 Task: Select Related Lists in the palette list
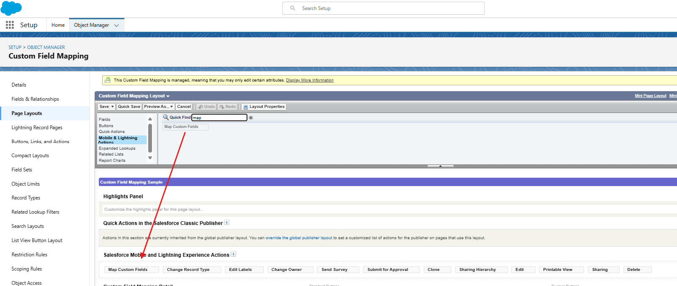(111, 154)
